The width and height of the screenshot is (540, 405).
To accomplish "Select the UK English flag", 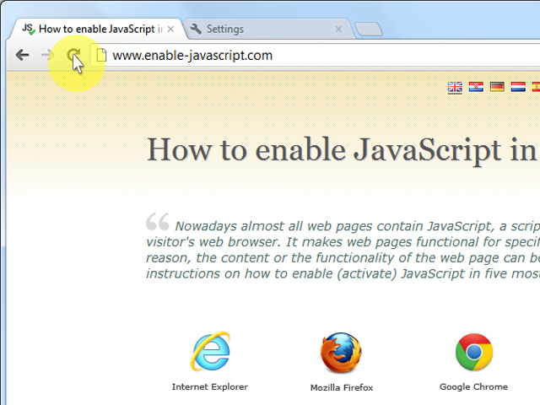I will coord(455,87).
